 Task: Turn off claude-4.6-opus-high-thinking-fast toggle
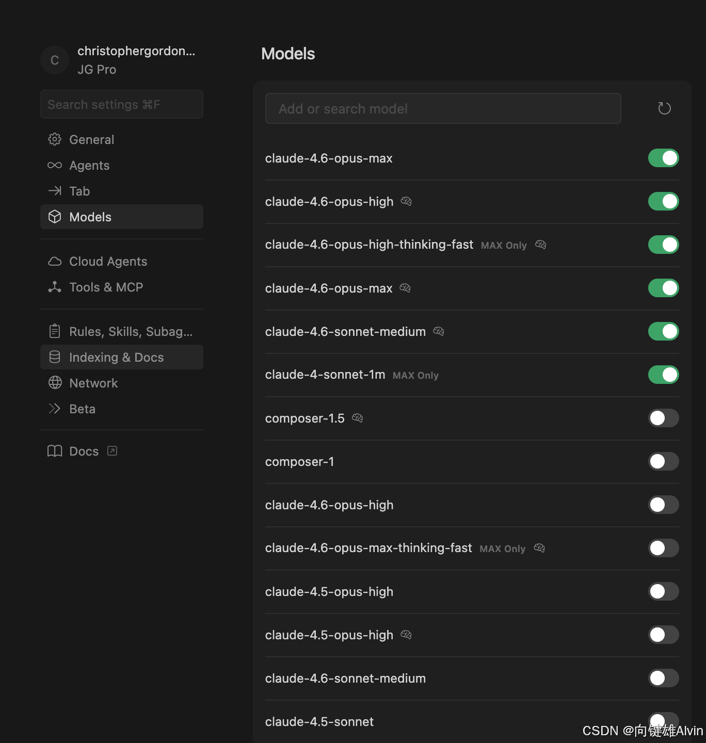(663, 245)
